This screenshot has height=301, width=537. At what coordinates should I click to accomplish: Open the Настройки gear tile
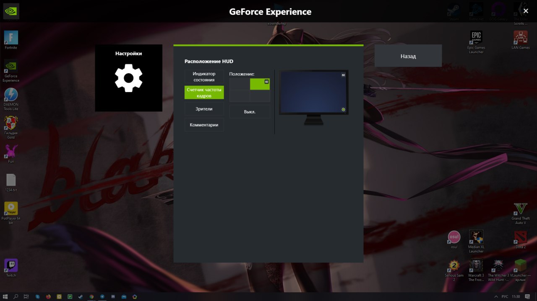(x=128, y=78)
